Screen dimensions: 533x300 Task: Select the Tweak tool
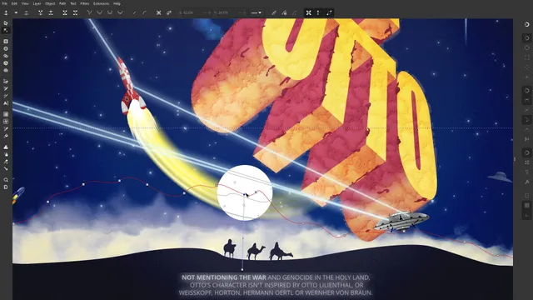[6, 147]
